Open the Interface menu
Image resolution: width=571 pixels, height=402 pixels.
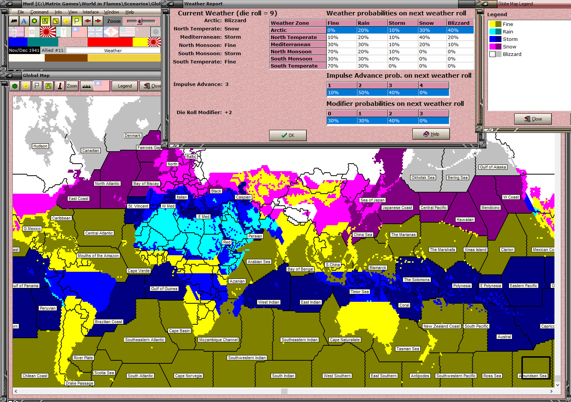(91, 12)
